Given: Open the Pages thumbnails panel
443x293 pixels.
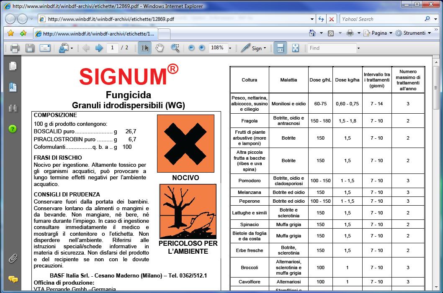Looking at the screenshot, I should 13,66.
